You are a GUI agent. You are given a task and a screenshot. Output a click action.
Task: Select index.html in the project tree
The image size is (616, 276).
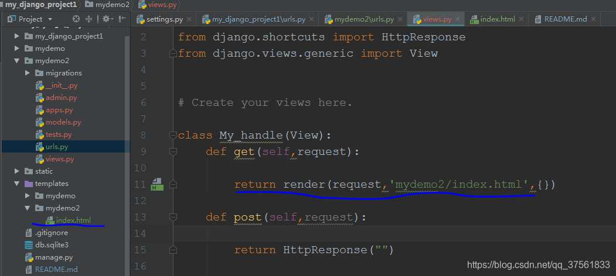tap(73, 220)
